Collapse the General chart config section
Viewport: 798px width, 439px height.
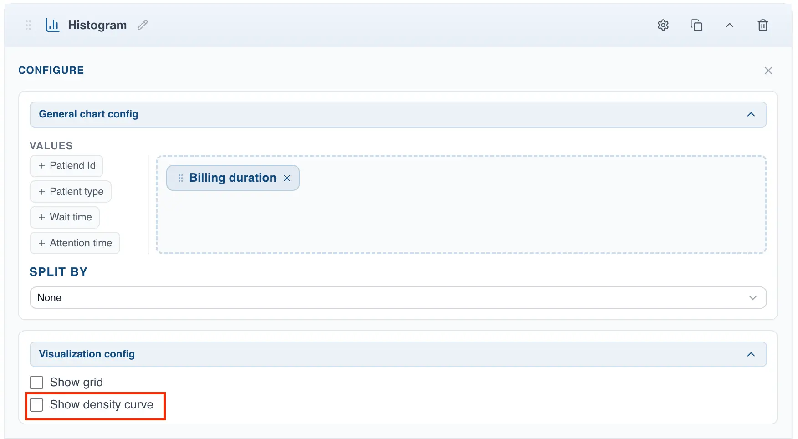pyautogui.click(x=751, y=114)
